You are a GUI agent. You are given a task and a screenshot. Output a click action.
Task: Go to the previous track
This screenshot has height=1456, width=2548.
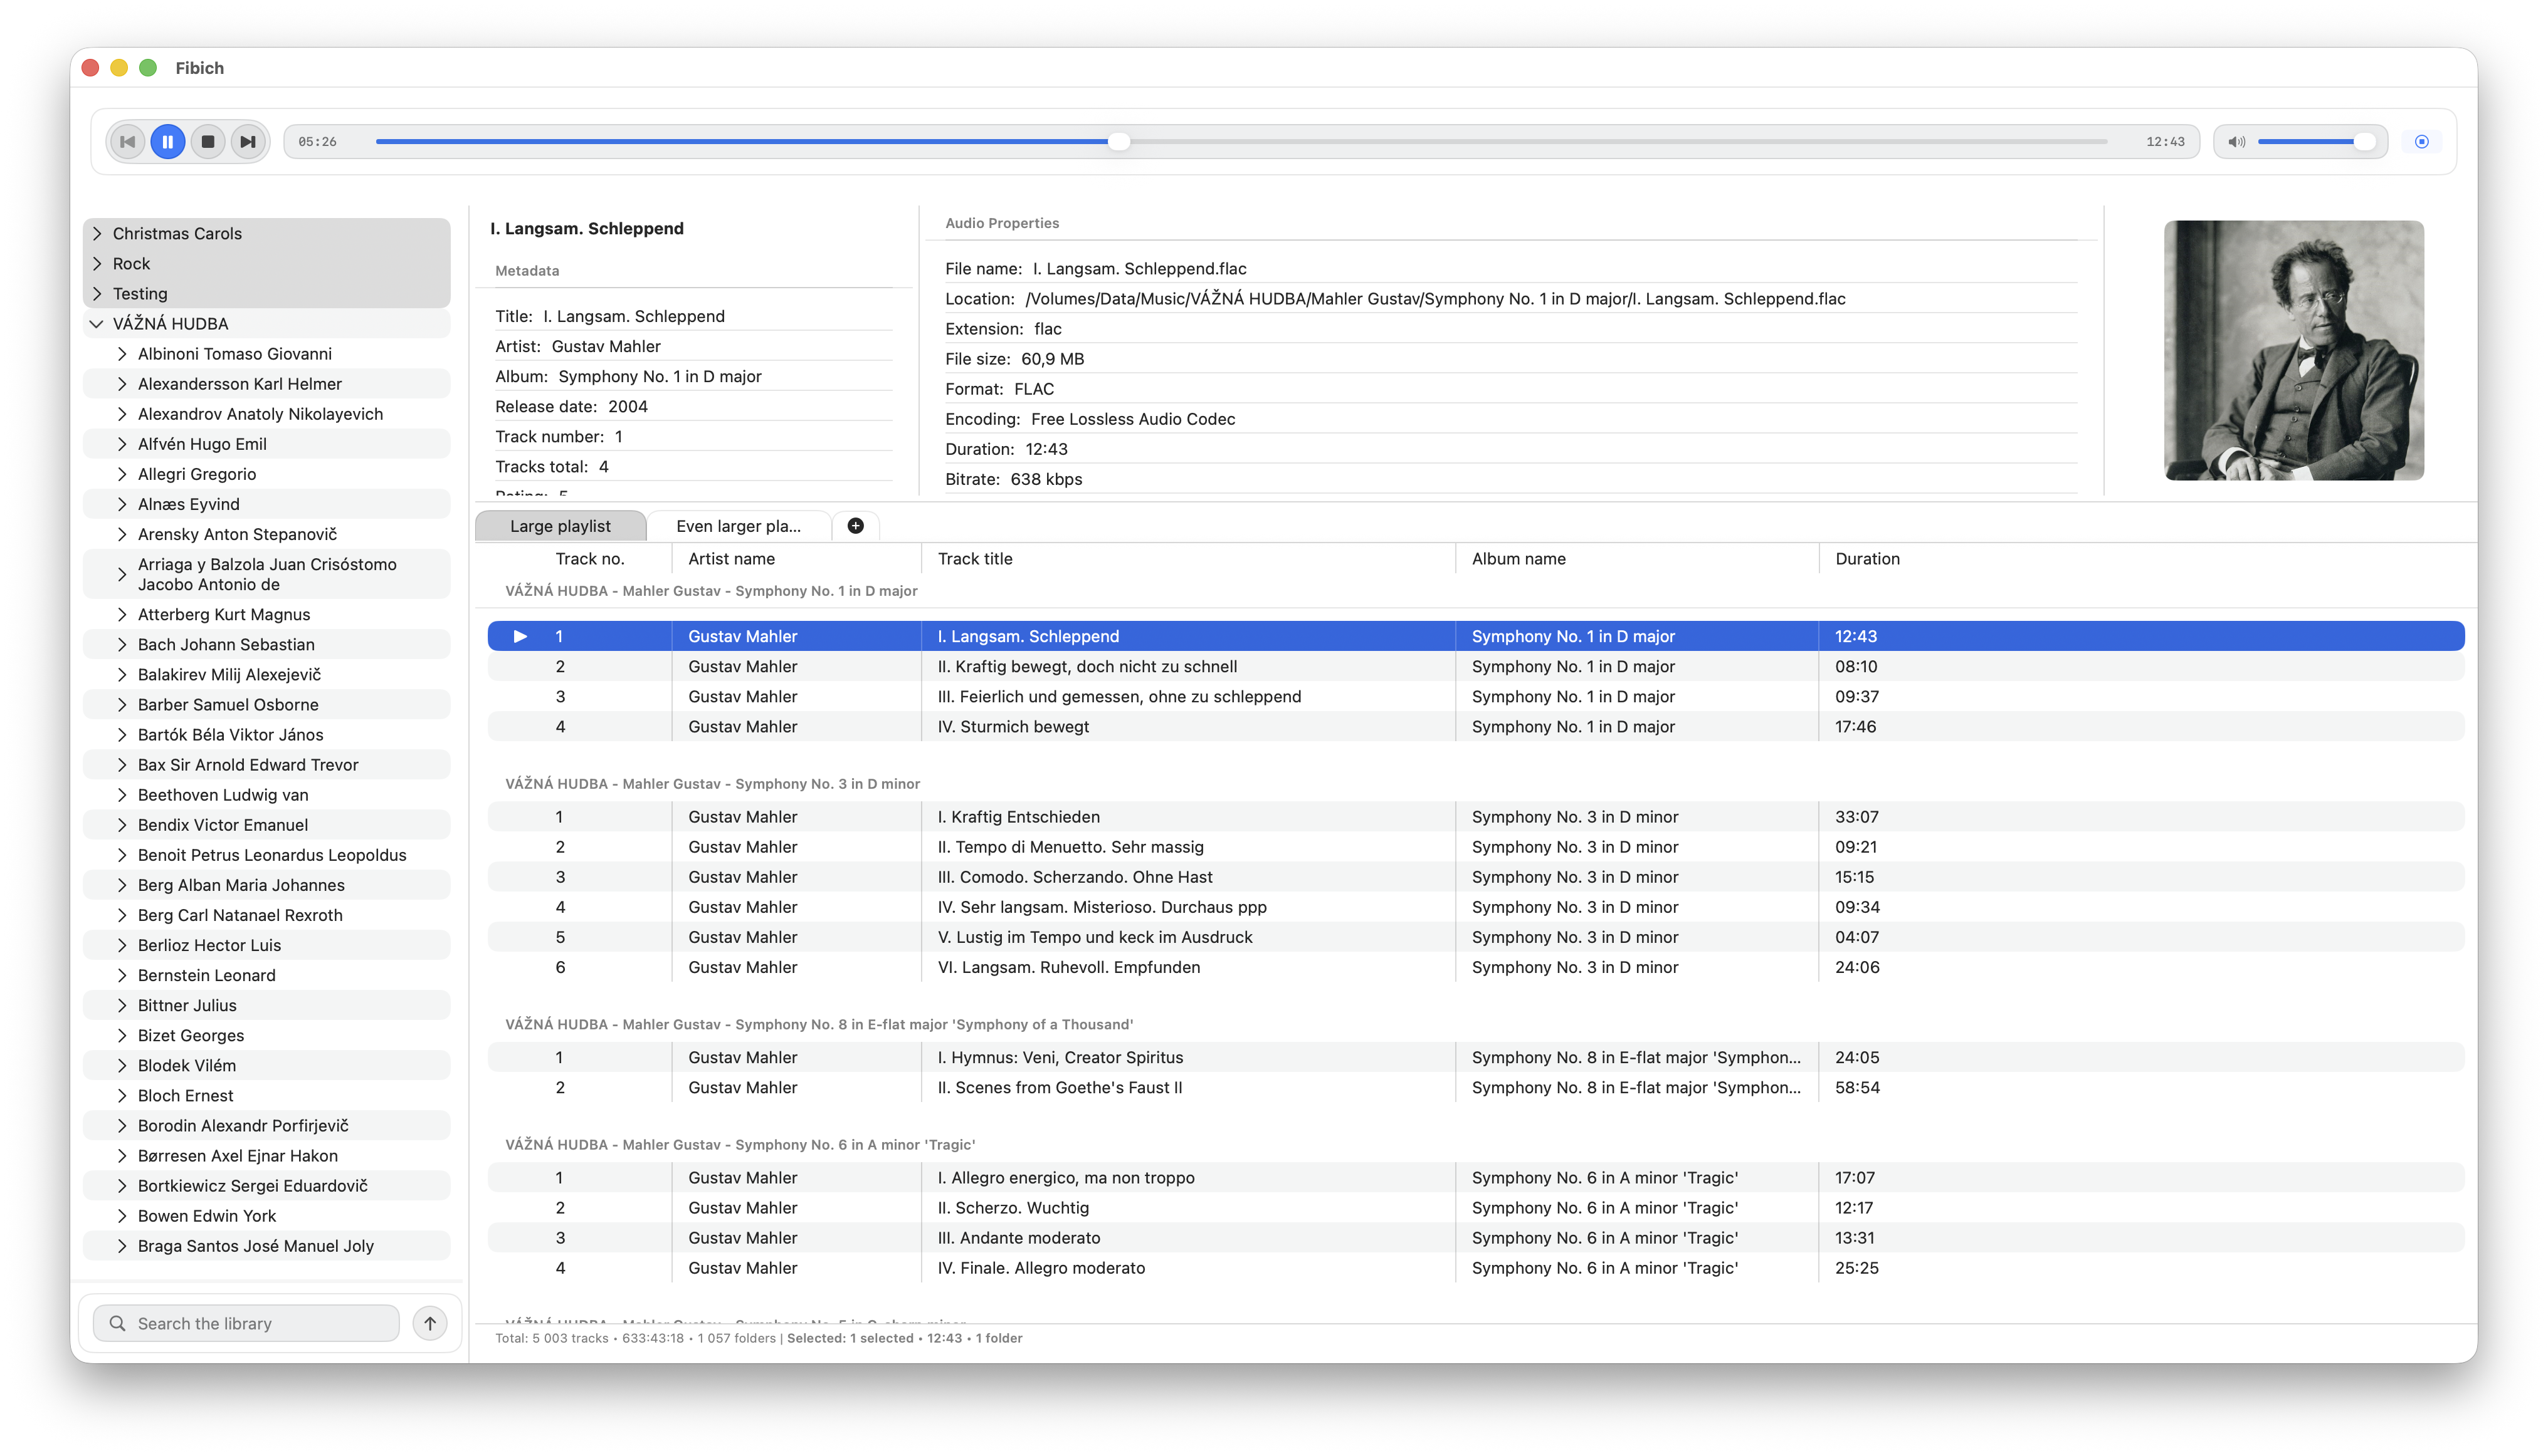tap(127, 142)
